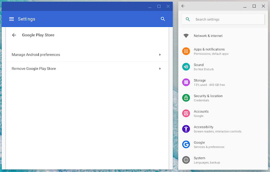Click the 'Google Play Store' page heading
This screenshot has width=270, height=172.
click(38, 35)
